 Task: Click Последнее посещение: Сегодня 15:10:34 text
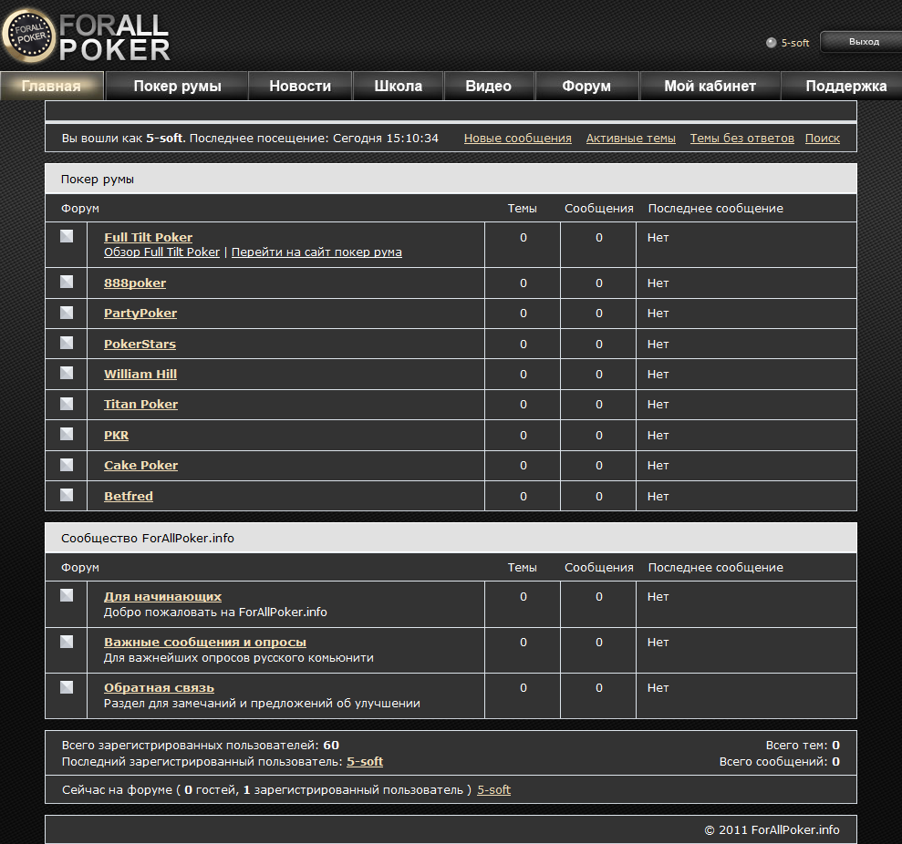pyautogui.click(x=314, y=139)
